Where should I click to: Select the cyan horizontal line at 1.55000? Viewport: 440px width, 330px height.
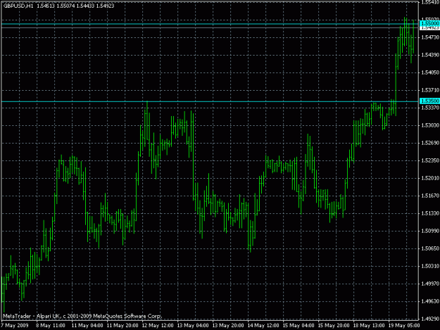click(210, 24)
